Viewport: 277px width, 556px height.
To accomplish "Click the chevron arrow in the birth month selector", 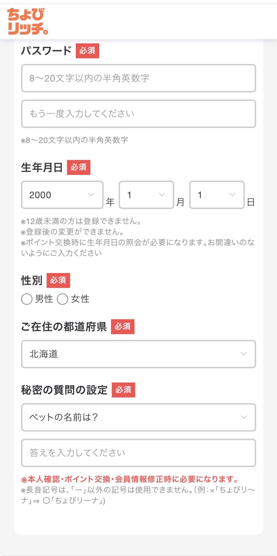I will (x=162, y=195).
